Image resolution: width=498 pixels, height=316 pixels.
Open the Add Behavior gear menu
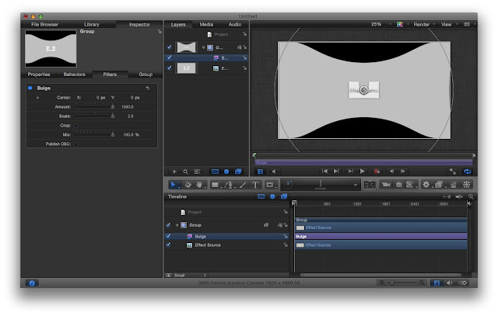pyautogui.click(x=426, y=185)
